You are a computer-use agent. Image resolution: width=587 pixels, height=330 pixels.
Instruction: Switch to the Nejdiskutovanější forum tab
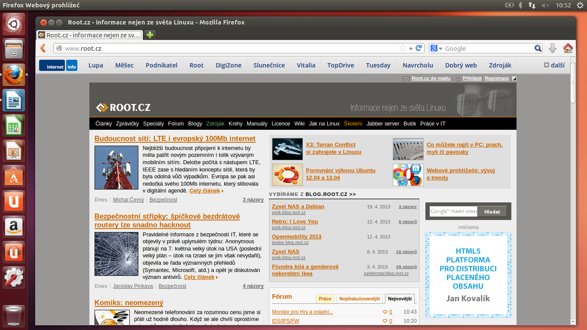[360, 298]
